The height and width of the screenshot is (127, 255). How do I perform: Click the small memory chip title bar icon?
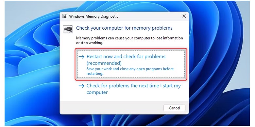[x=65, y=16]
